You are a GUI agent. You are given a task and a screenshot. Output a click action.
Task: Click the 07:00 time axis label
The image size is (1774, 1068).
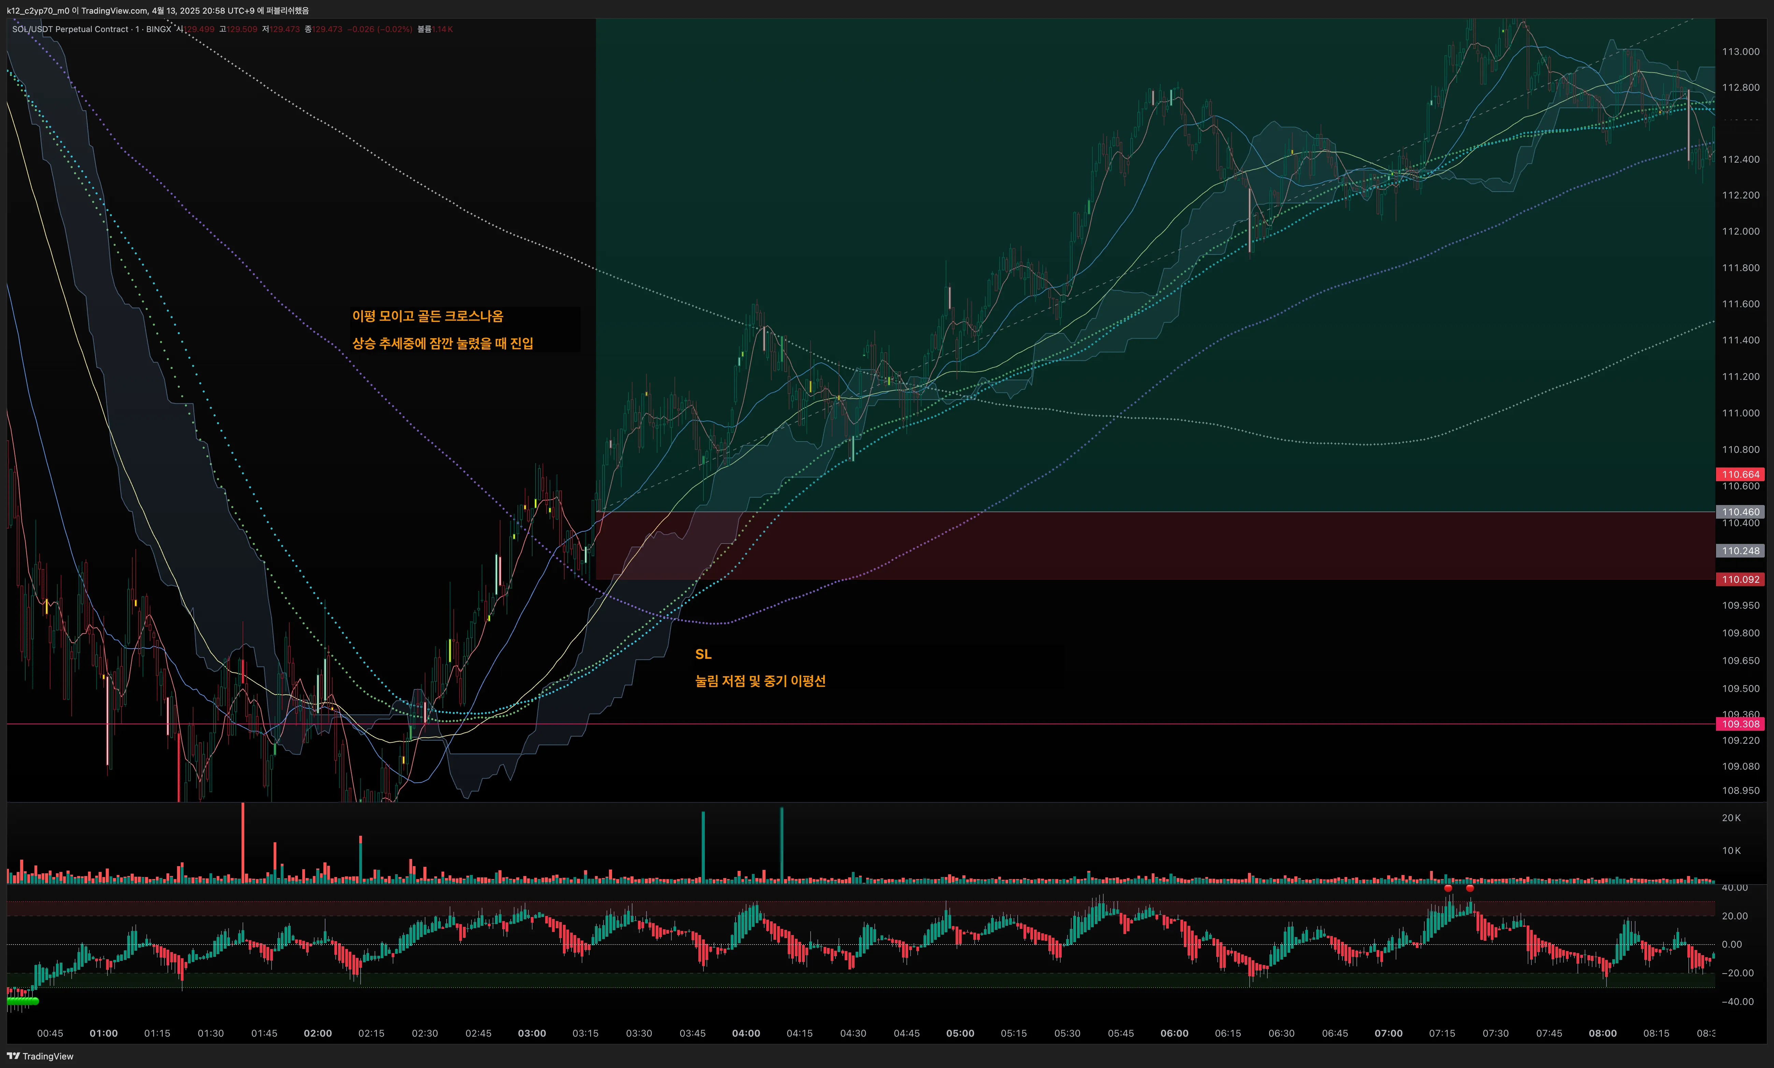1389,1034
